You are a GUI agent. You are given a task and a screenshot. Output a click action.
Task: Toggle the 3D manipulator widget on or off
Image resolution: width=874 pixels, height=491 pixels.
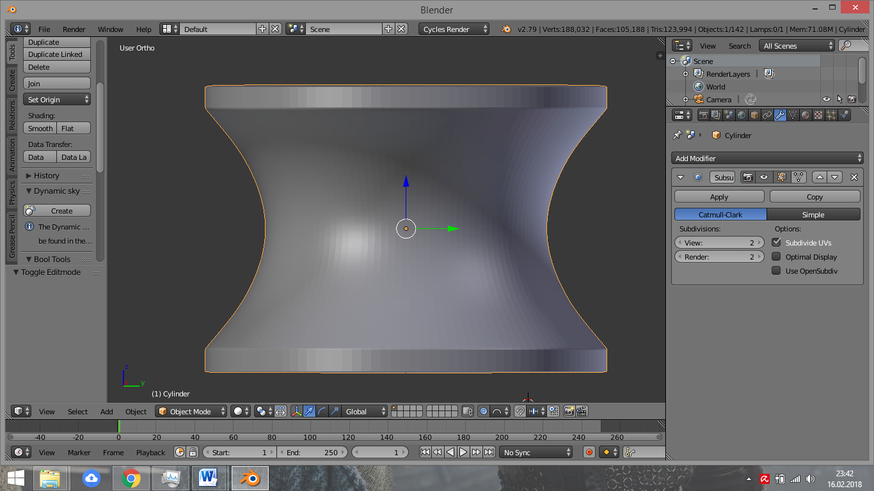[x=297, y=411]
